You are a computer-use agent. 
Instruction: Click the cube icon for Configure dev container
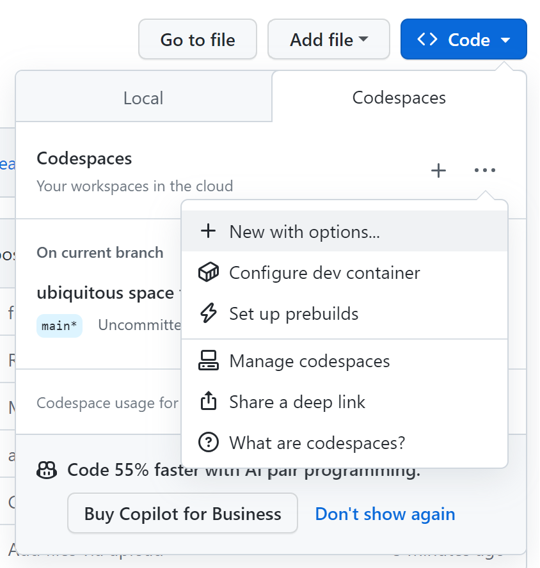click(209, 272)
